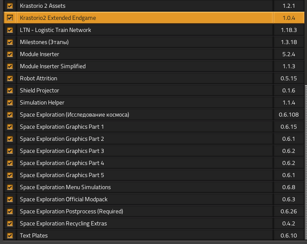Click the Simulation Helper mod name
Image resolution: width=307 pixels, height=244 pixels.
coord(42,103)
